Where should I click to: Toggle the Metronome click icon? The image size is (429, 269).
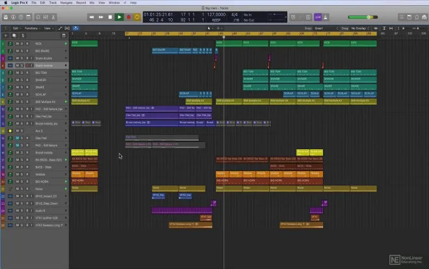(325, 18)
